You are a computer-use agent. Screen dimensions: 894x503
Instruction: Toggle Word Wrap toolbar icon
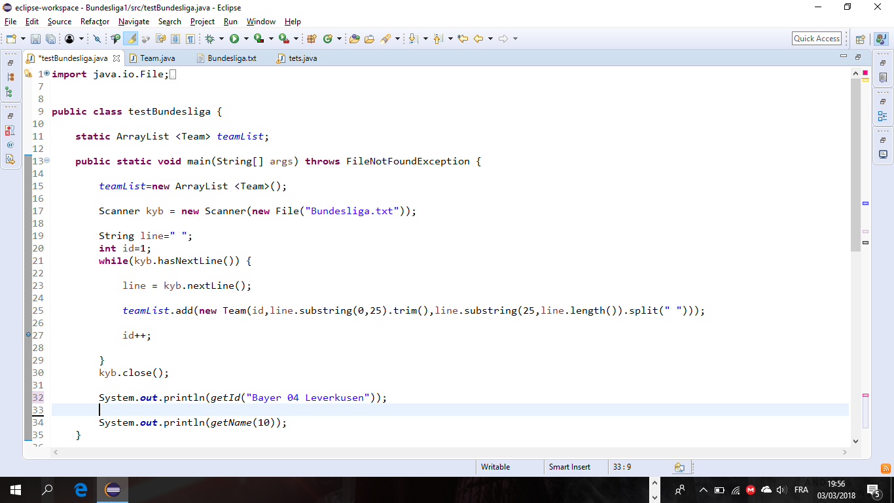tap(160, 39)
